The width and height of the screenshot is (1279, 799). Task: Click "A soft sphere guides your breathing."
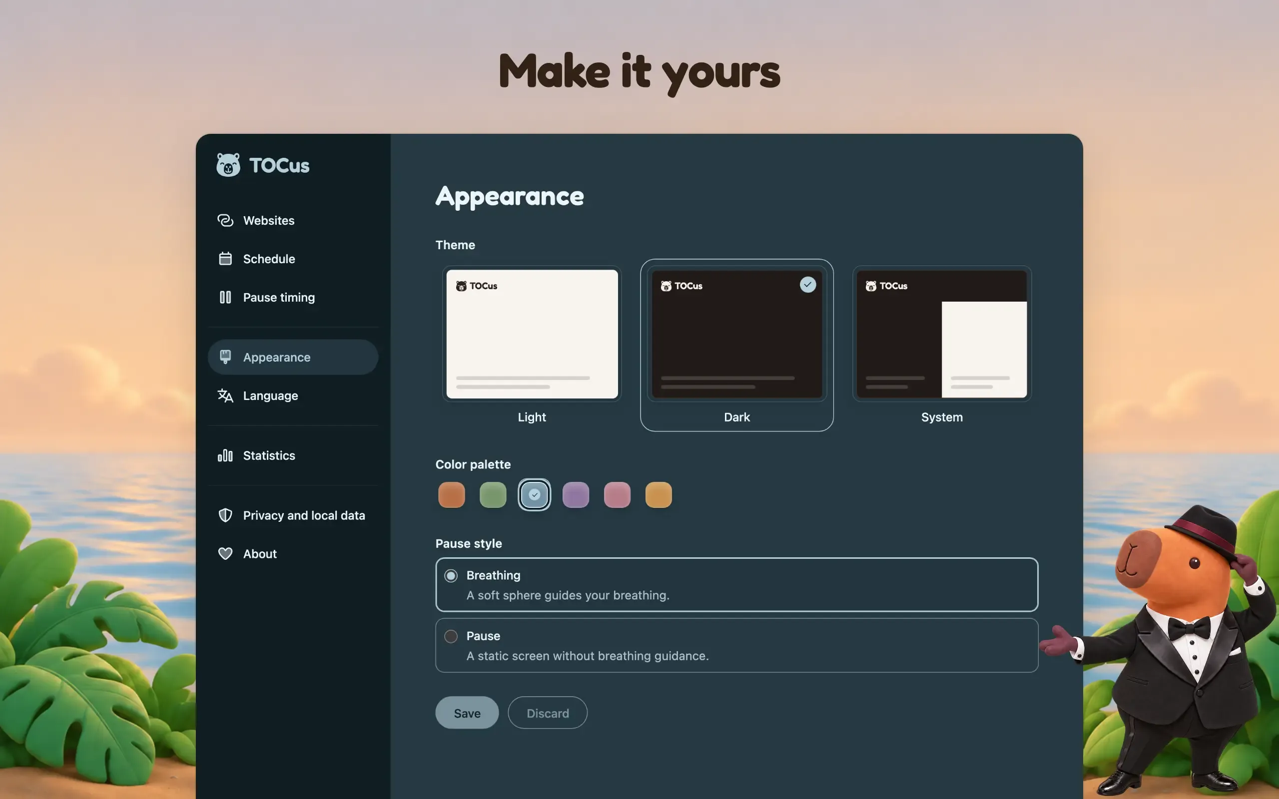(568, 595)
